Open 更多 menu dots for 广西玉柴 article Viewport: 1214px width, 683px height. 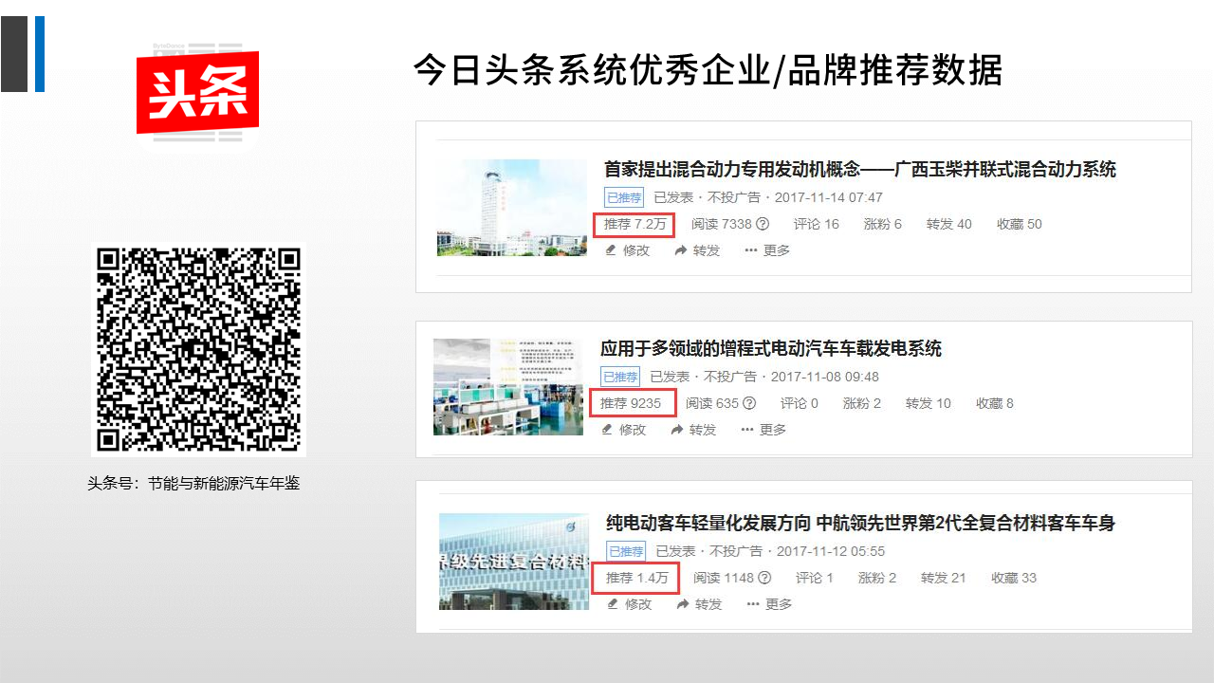pos(751,250)
